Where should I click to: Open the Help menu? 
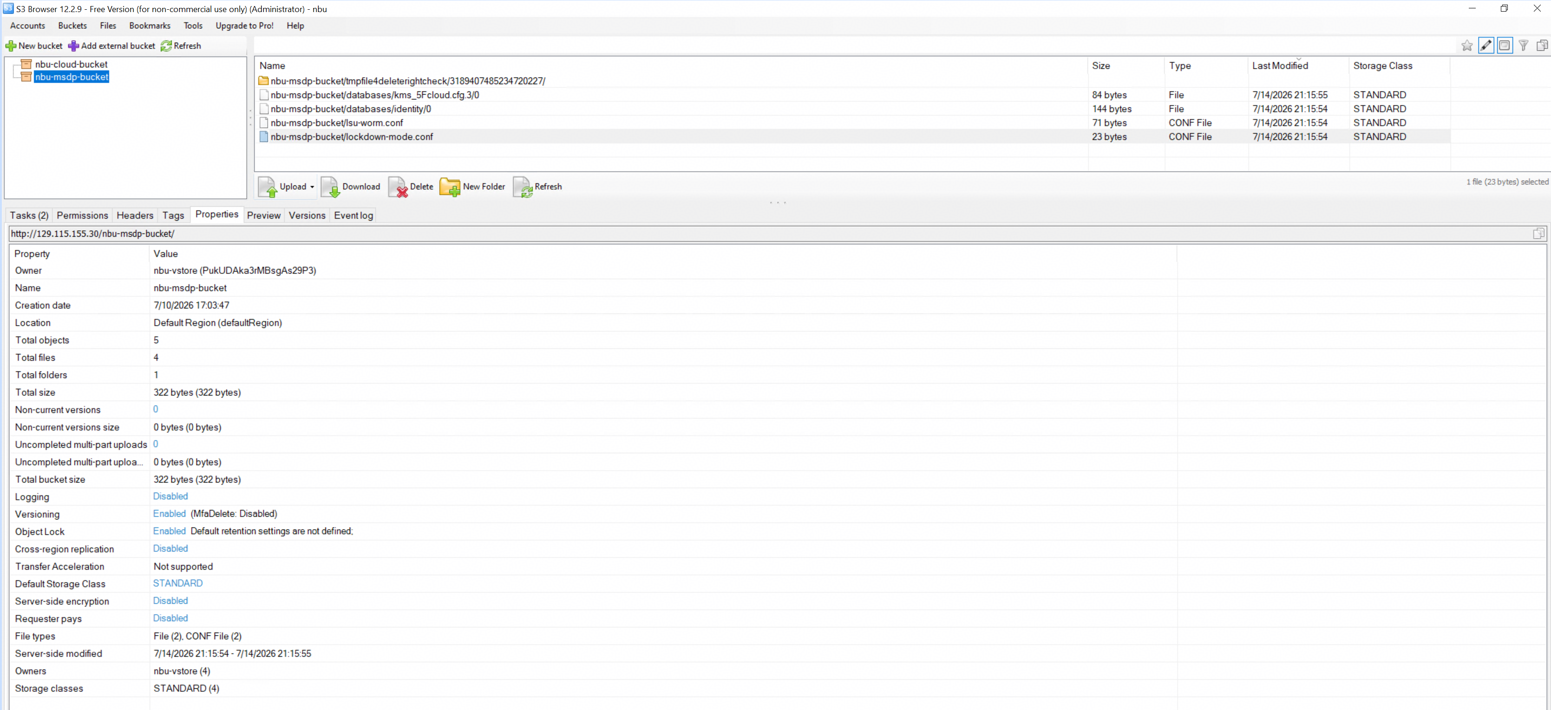click(x=295, y=25)
